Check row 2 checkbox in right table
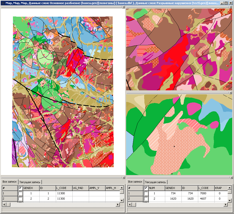This screenshot has height=214, width=234. pyautogui.click(x=146, y=199)
